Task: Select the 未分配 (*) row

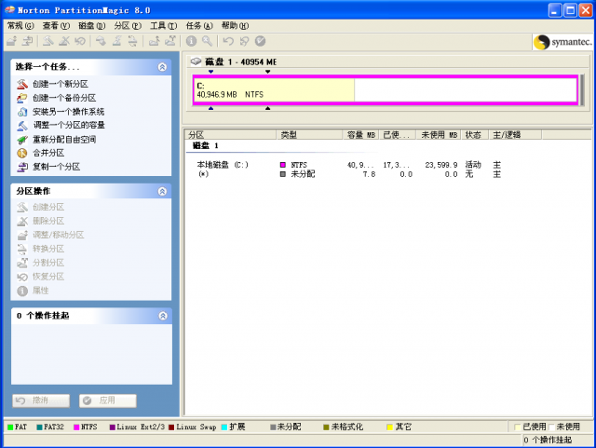Action: (x=349, y=174)
